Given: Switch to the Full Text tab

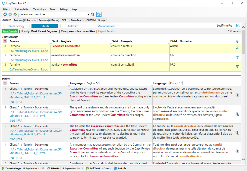Looking at the screenshot, I should (x=73, y=26).
